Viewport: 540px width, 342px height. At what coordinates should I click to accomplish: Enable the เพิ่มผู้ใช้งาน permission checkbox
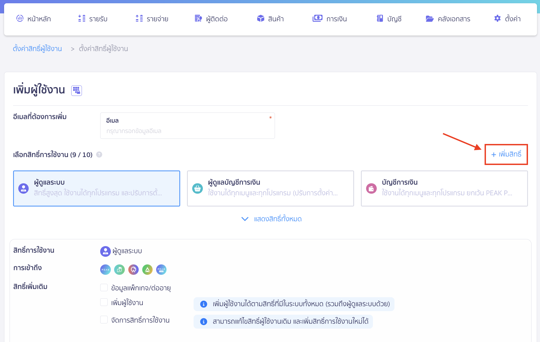(104, 302)
